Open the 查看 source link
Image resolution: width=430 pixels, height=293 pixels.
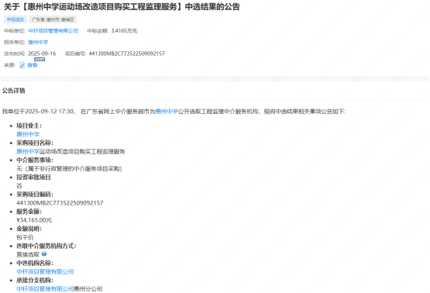tap(33, 65)
